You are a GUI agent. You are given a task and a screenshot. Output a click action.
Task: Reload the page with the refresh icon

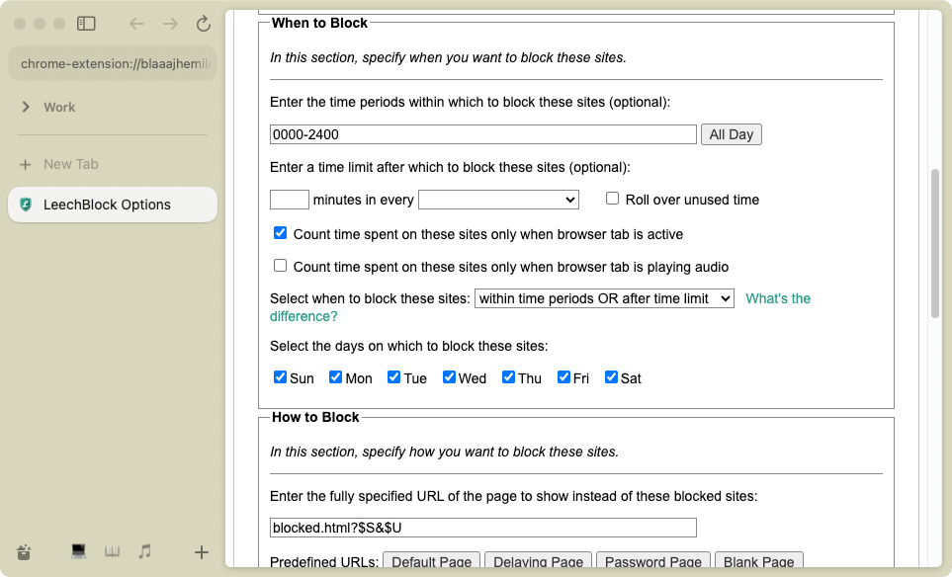click(204, 24)
